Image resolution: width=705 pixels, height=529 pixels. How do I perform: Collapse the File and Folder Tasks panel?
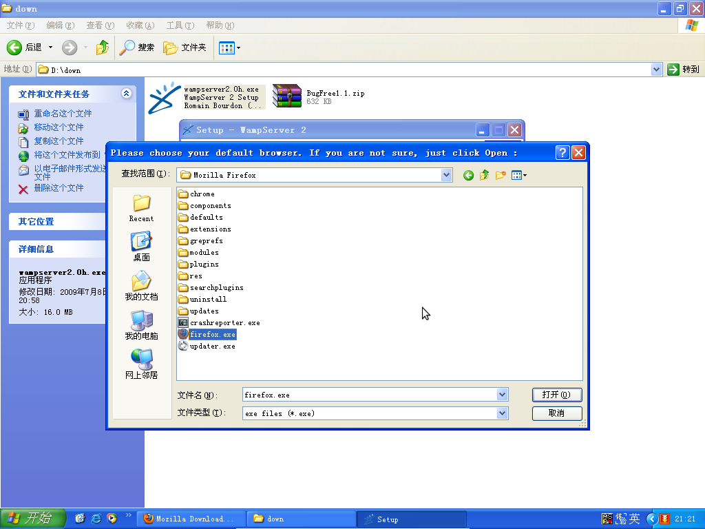pos(127,93)
